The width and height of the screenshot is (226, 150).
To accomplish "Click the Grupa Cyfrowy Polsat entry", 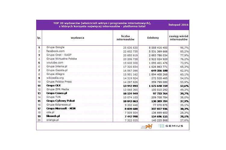I will pyautogui.click(x=61, y=101).
